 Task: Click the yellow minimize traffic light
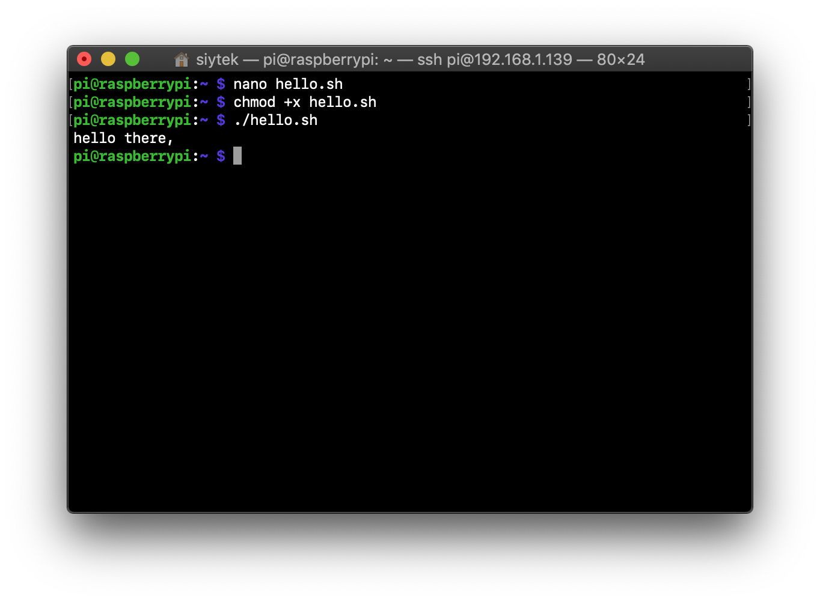(108, 59)
